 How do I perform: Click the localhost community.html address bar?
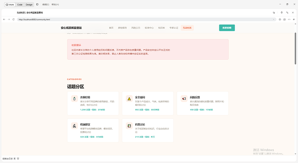[146, 19]
